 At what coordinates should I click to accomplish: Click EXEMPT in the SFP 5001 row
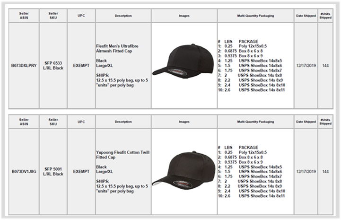coord(81,171)
